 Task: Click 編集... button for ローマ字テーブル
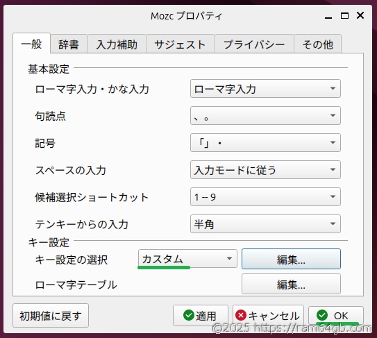point(291,284)
